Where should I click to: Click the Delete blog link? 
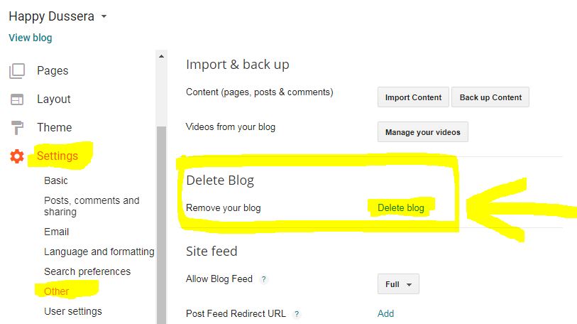pos(401,208)
